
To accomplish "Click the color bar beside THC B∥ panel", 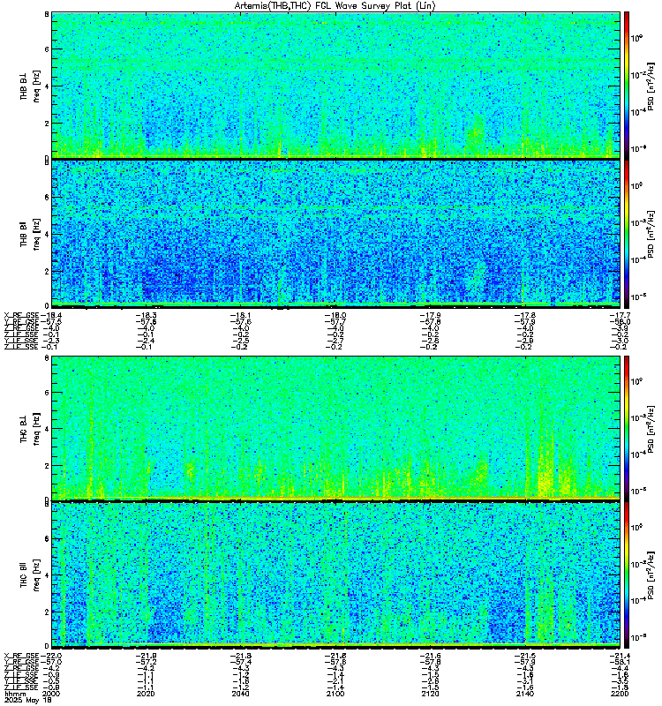I will click(x=627, y=575).
